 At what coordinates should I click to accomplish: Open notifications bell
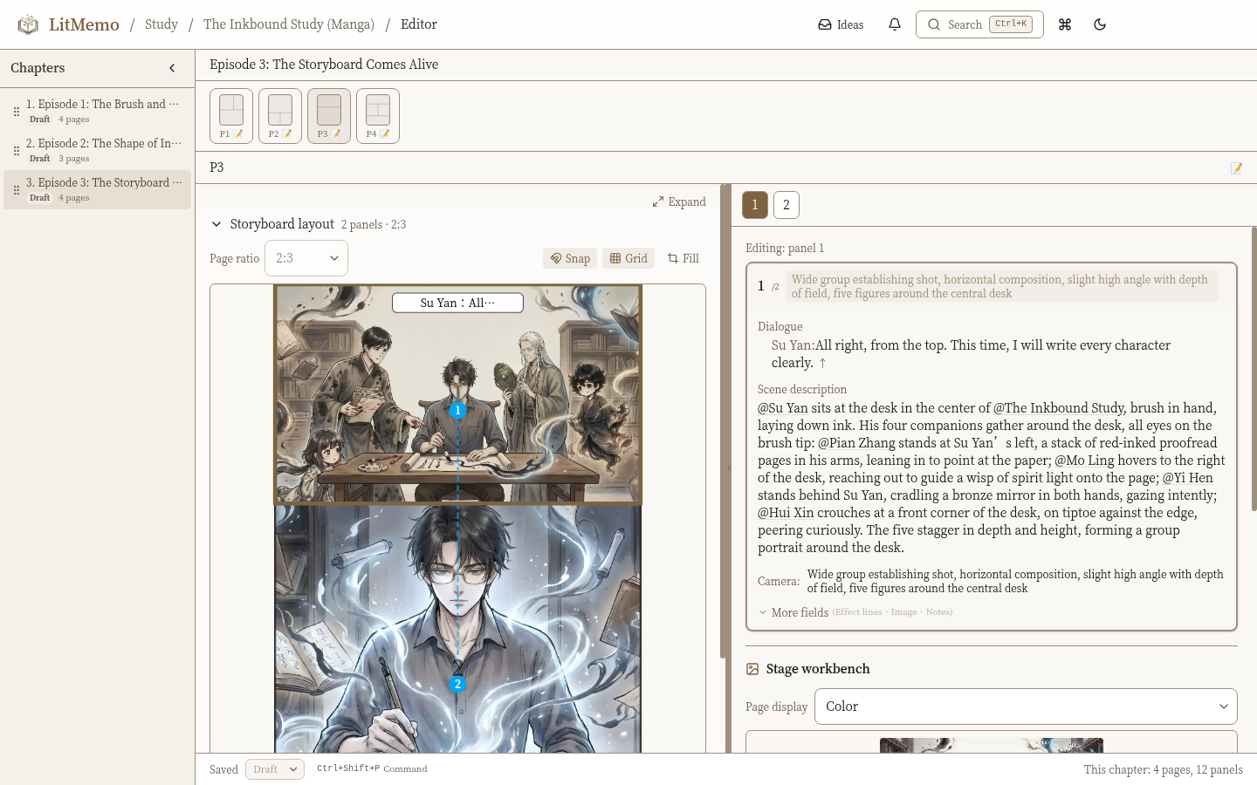coord(895,24)
